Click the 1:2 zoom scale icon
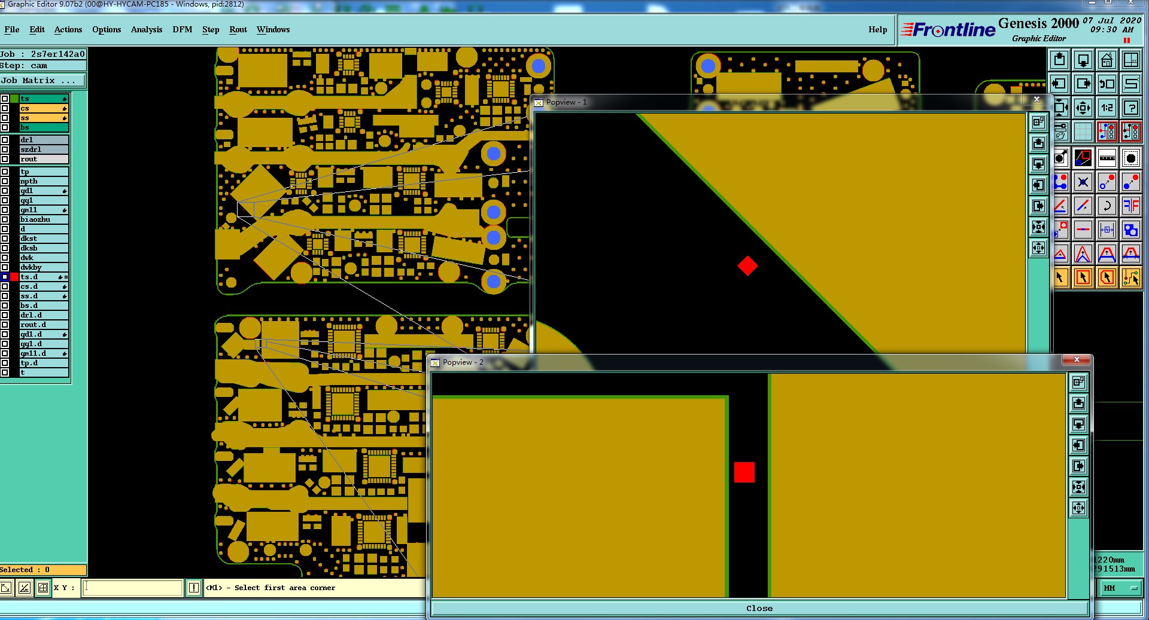Screen dimensions: 1149x620 point(1107,108)
